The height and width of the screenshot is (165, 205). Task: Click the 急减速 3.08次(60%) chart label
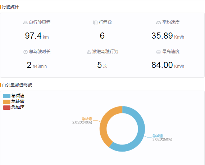162,138
